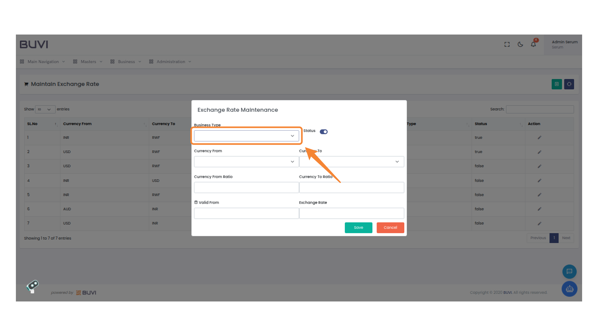The image size is (598, 336).
Task: Expand the Currency To dropdown
Action: click(x=351, y=161)
